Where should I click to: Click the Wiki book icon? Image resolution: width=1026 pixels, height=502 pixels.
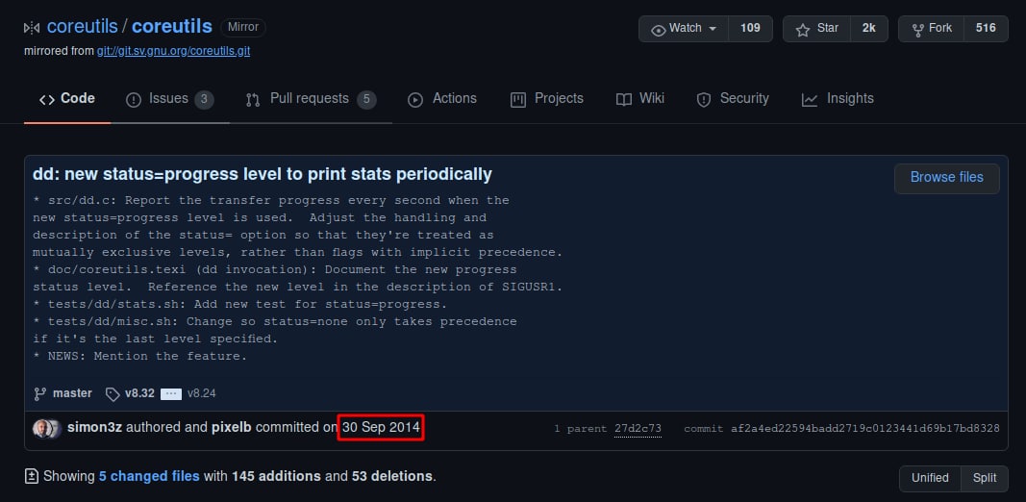624,100
